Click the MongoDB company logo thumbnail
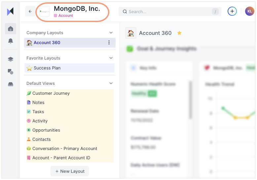Viewport: 257px width, 180px height. (x=45, y=11)
